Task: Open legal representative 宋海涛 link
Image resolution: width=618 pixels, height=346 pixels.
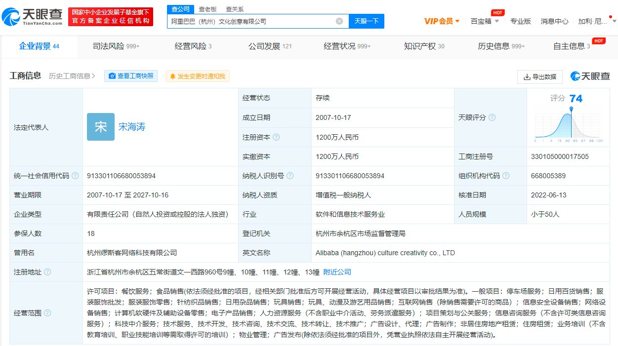Action: pos(132,127)
